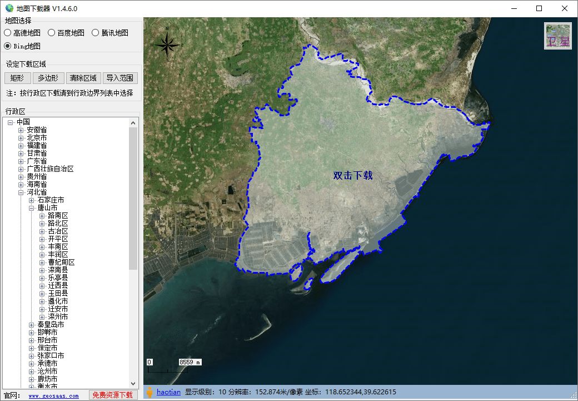Select 遵化市 in the region tree
Image resolution: width=578 pixels, height=401 pixels.
coord(58,301)
